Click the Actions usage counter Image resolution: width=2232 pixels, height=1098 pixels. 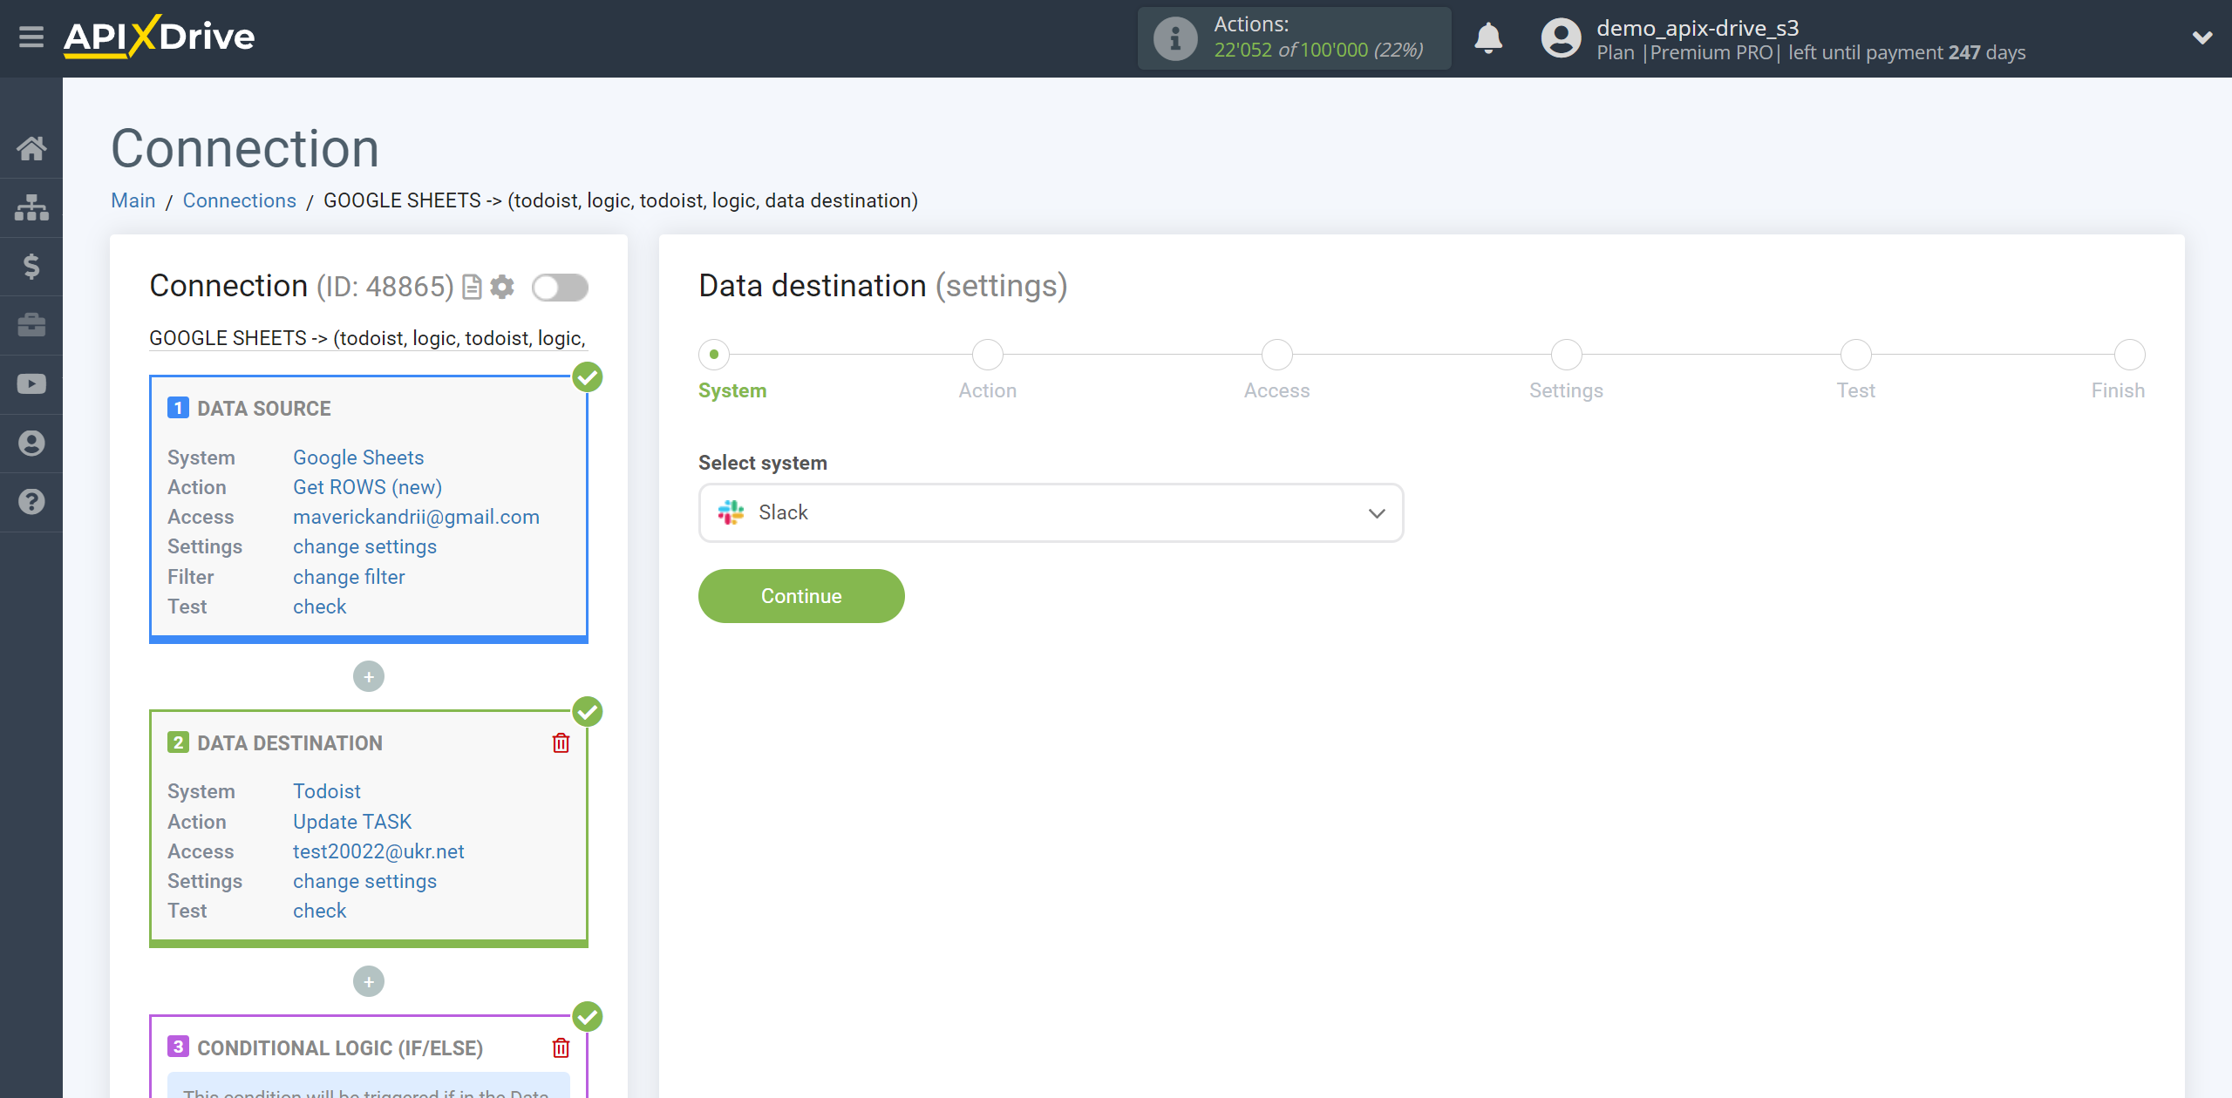click(1294, 38)
